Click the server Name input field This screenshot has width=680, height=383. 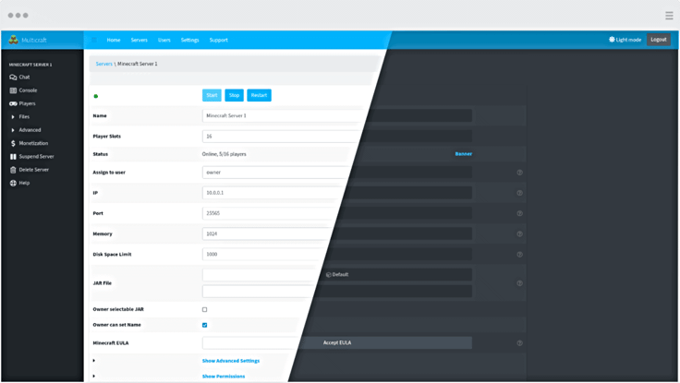pos(337,115)
